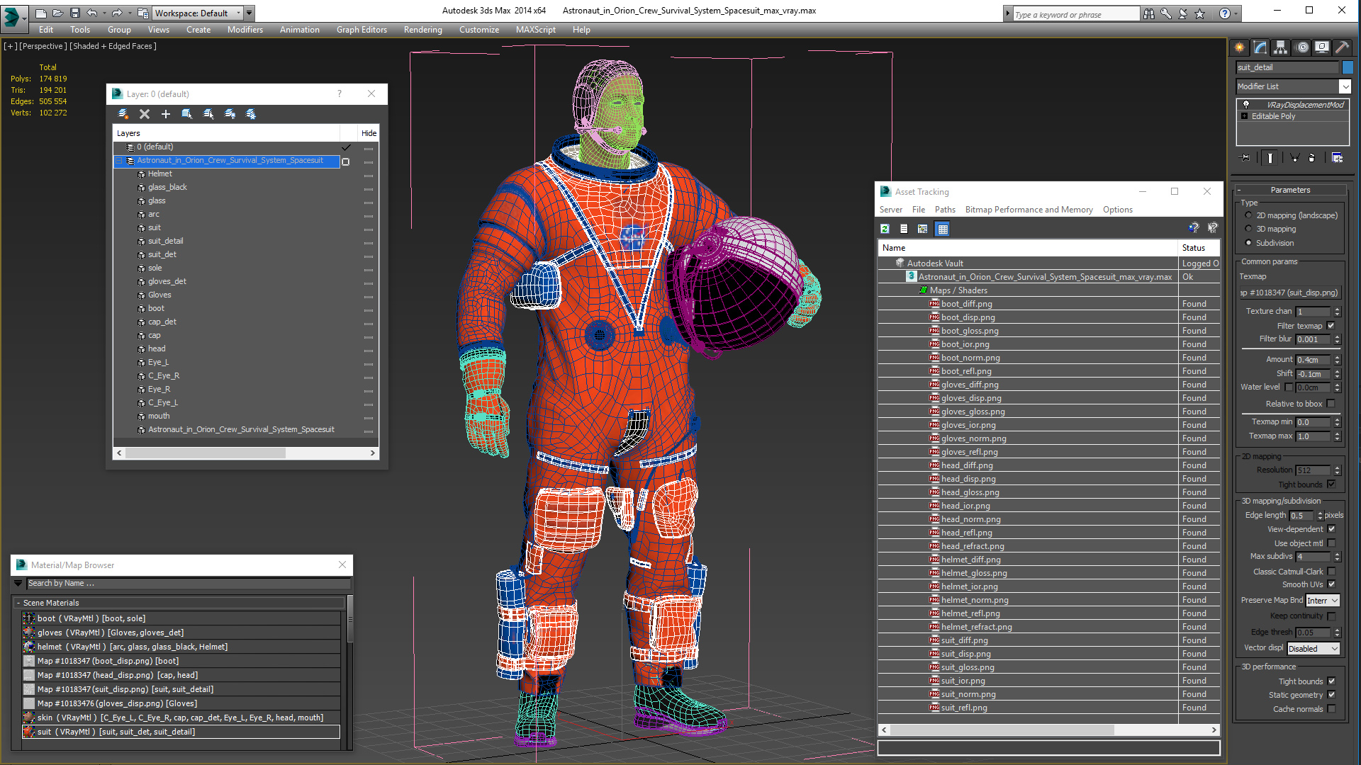Open Vector displ Disabled dropdown
Image resolution: width=1361 pixels, height=765 pixels.
point(1314,648)
